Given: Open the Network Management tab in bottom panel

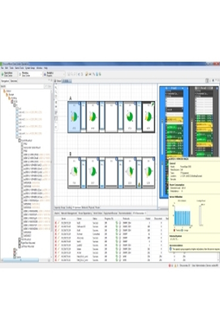Looking at the screenshot, I should [x=69, y=213].
